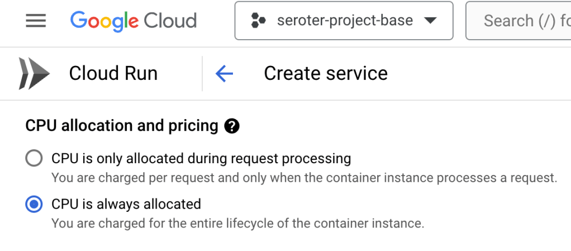Click the 'CPU is only allocated' label text

click(x=201, y=159)
